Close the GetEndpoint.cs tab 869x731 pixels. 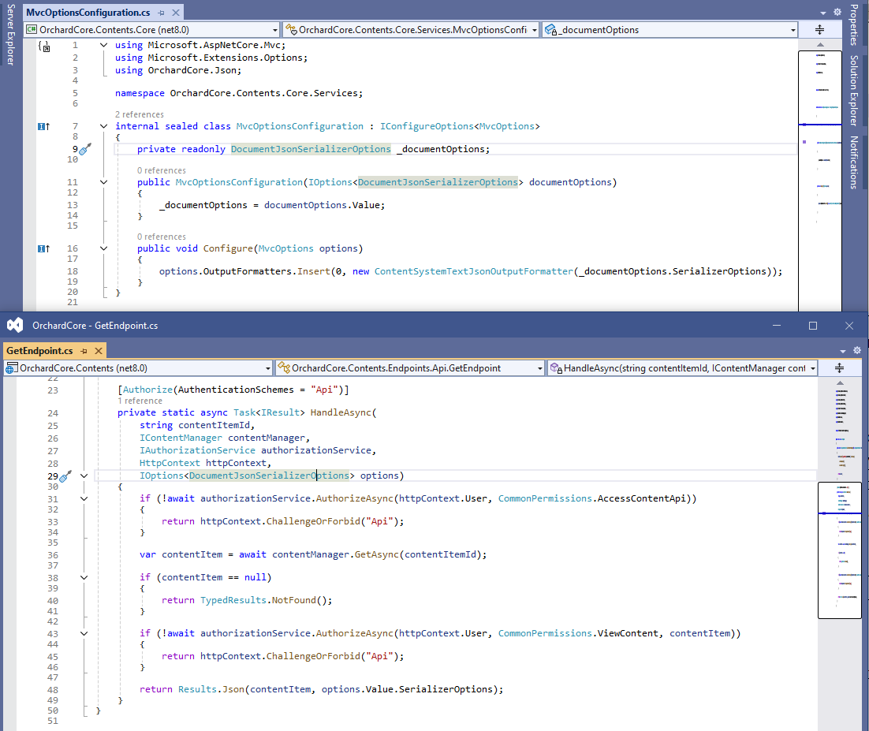(x=98, y=351)
